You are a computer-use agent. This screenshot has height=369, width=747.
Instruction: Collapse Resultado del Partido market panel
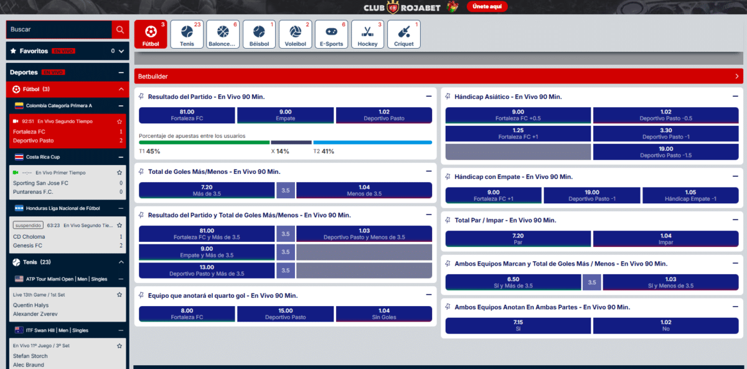[x=429, y=97]
